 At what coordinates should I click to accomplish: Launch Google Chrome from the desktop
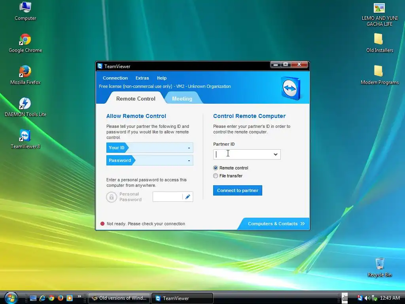(x=25, y=44)
